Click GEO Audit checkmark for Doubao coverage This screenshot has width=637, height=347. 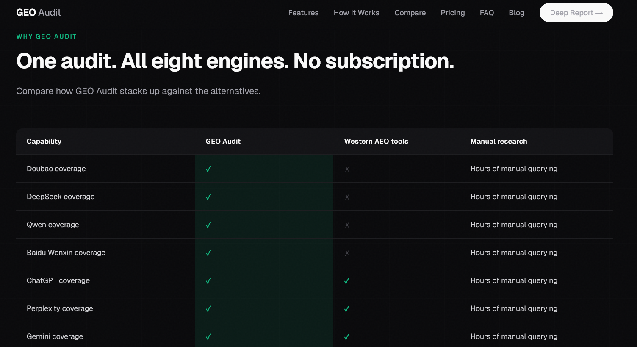click(x=208, y=169)
